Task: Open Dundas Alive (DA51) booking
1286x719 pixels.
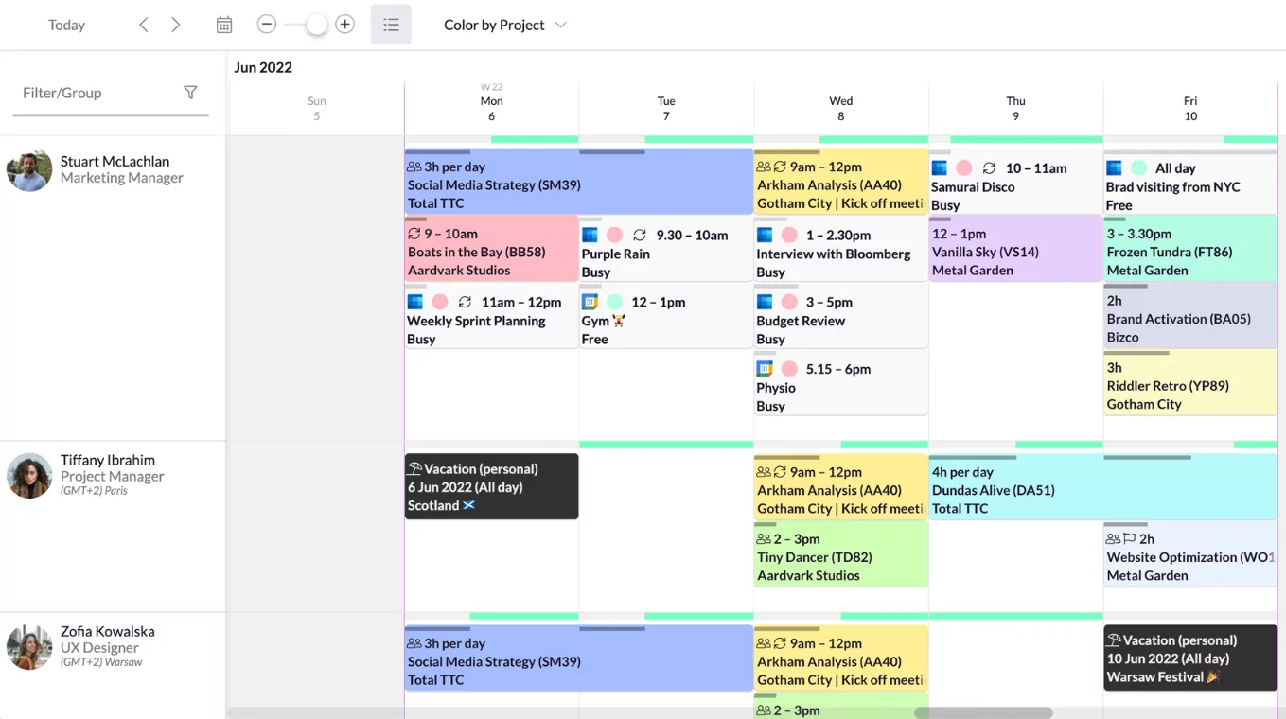Action: pyautogui.click(x=1103, y=487)
